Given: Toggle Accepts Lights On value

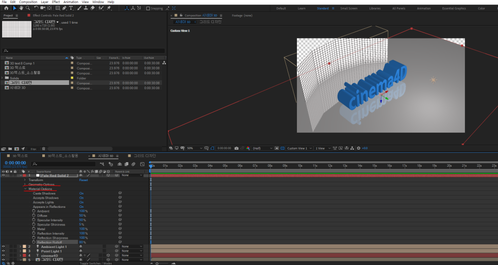Looking at the screenshot, I should tap(81, 202).
